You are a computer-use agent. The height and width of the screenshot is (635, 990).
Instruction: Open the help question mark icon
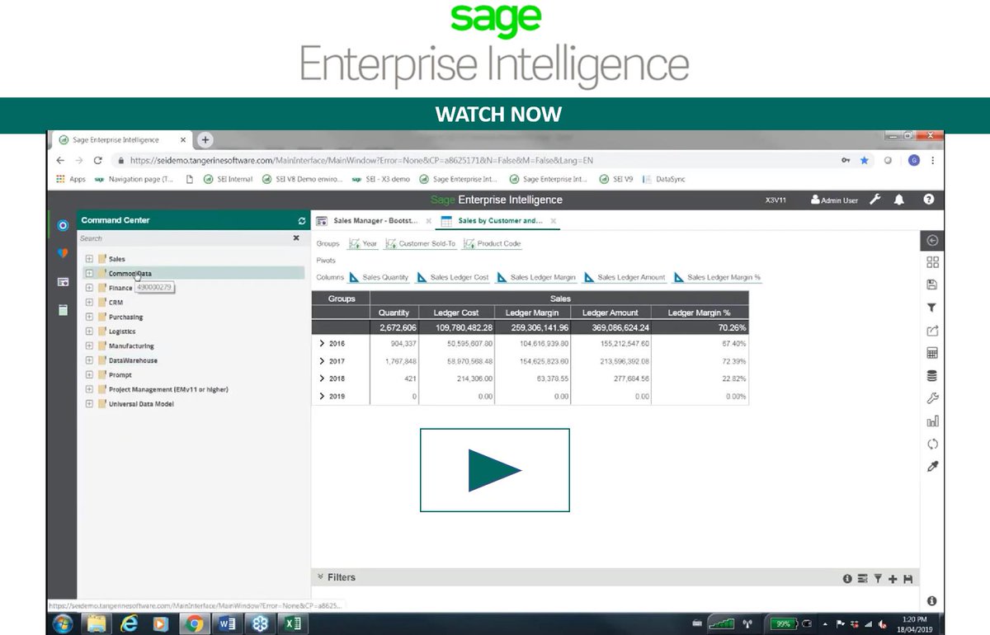(x=929, y=200)
